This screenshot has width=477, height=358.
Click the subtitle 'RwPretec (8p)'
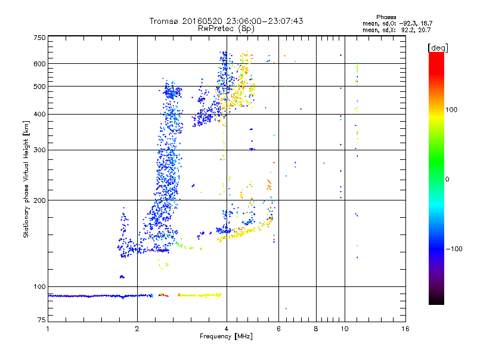(226, 29)
